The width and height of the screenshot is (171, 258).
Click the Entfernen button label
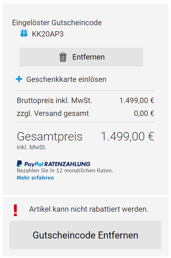click(88, 57)
